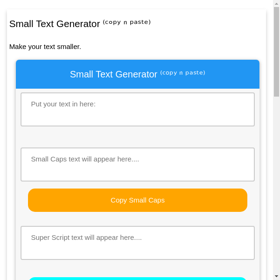Click the white title in the blue banner
Screen dimensions: 280x280
113,74
